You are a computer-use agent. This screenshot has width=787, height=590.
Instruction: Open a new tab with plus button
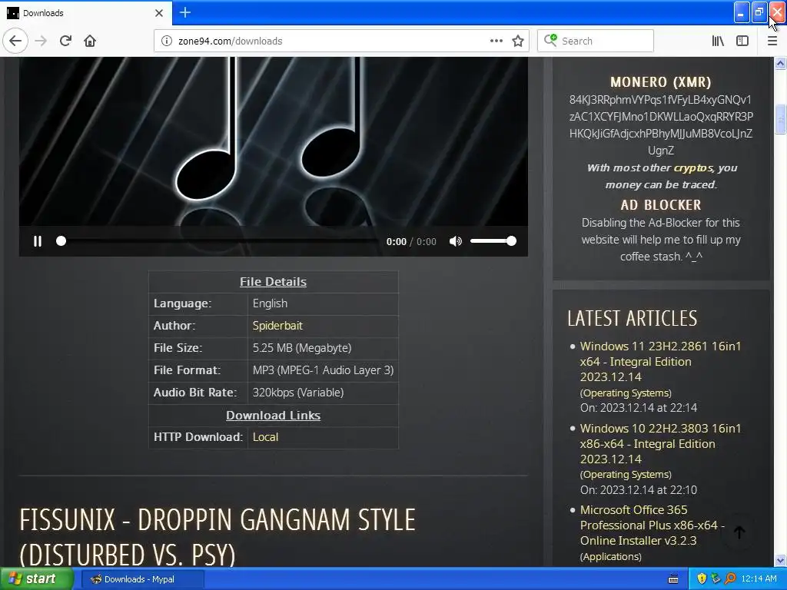pos(184,12)
